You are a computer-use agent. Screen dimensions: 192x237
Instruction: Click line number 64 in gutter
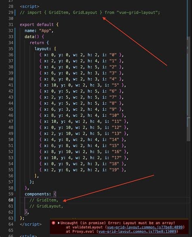(x=11, y=224)
